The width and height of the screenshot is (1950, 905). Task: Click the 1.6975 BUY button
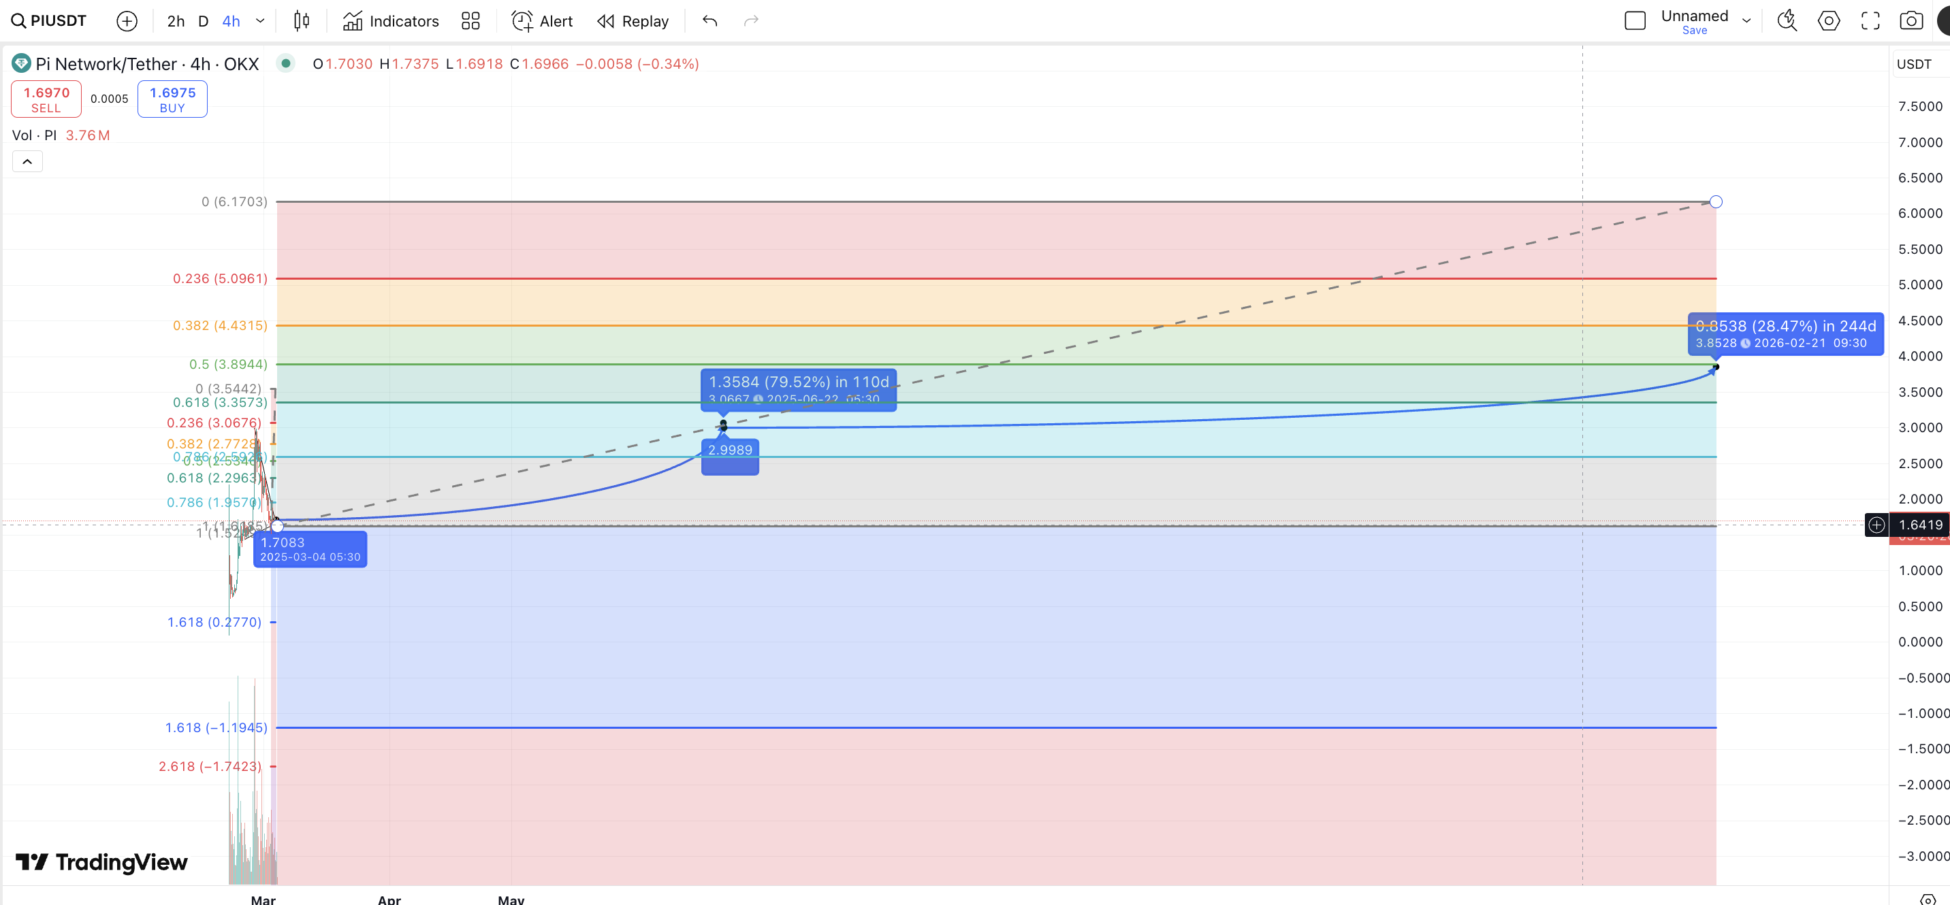pyautogui.click(x=172, y=99)
